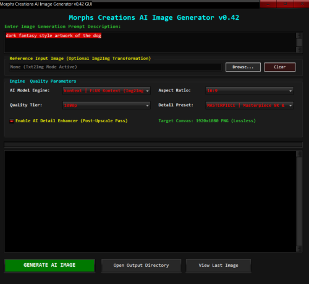The width and height of the screenshot is (309, 284).
Task: Minimize the window
Action: [x=268, y=4]
